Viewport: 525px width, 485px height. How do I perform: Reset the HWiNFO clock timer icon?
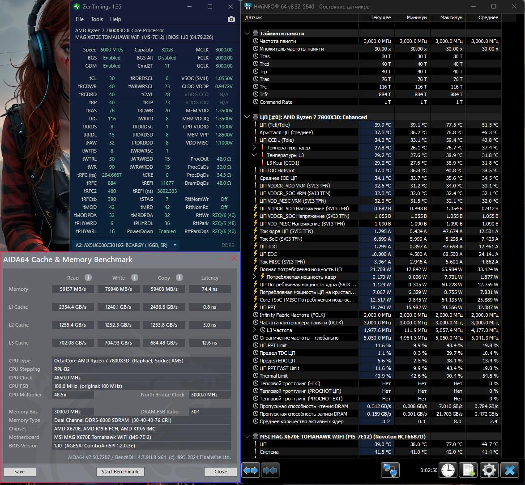[448, 470]
